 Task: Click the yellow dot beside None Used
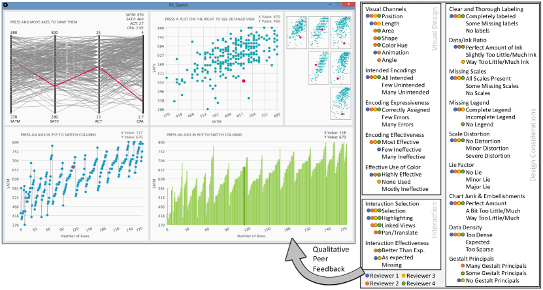point(379,182)
